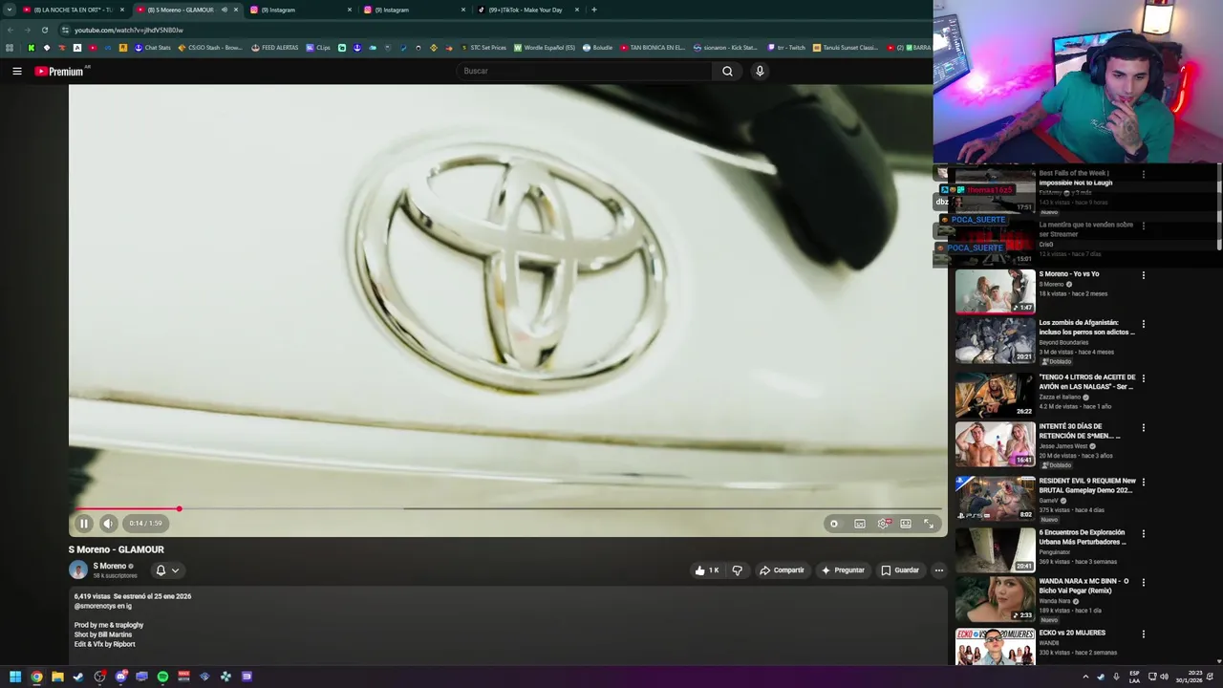Viewport: 1223px width, 688px height.
Task: Open Steam from the taskbar
Action: (x=78, y=677)
